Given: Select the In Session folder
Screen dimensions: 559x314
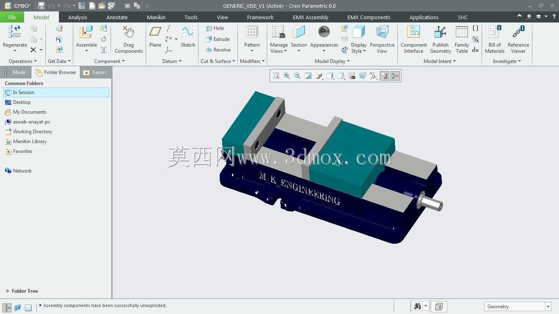Looking at the screenshot, I should 56,92.
